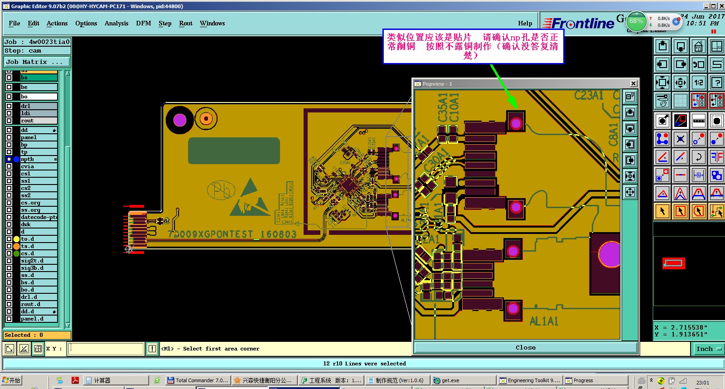Select the net select arrow tool
725x389 pixels.
point(717,211)
